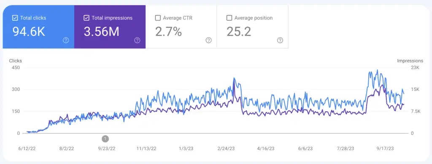Image resolution: width=432 pixels, height=164 pixels.
Task: Click the Impressions axis title
Action: click(x=410, y=61)
